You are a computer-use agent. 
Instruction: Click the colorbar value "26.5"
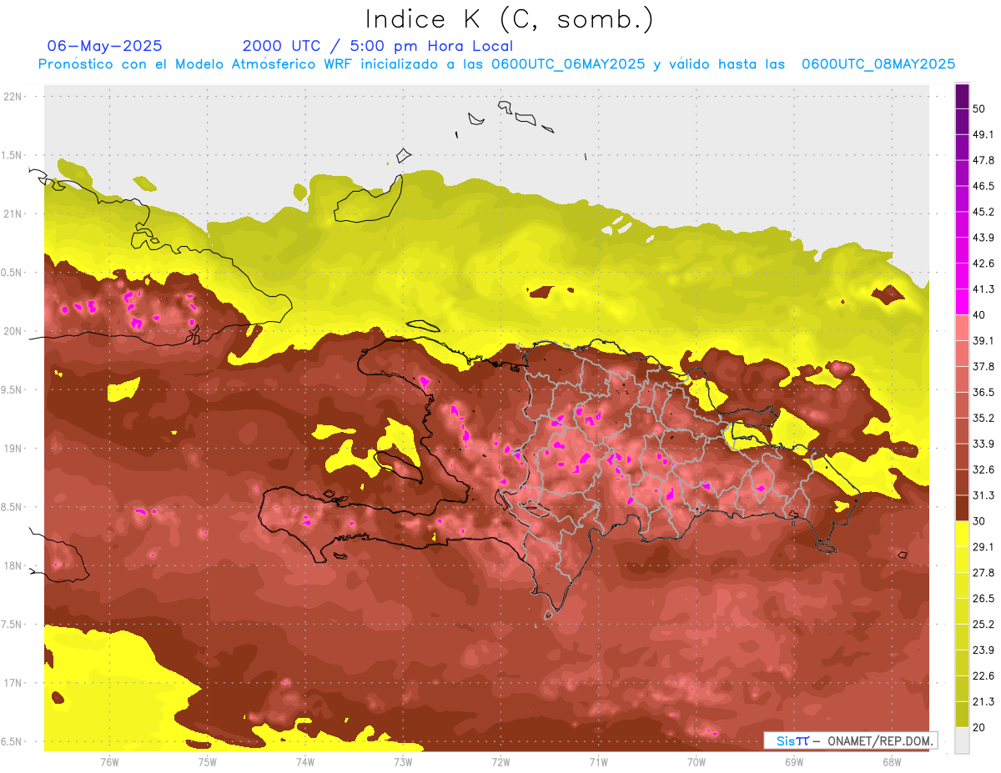(x=983, y=598)
